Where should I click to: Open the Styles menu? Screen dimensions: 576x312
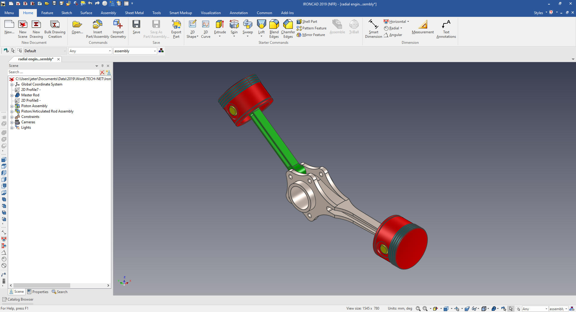540,13
